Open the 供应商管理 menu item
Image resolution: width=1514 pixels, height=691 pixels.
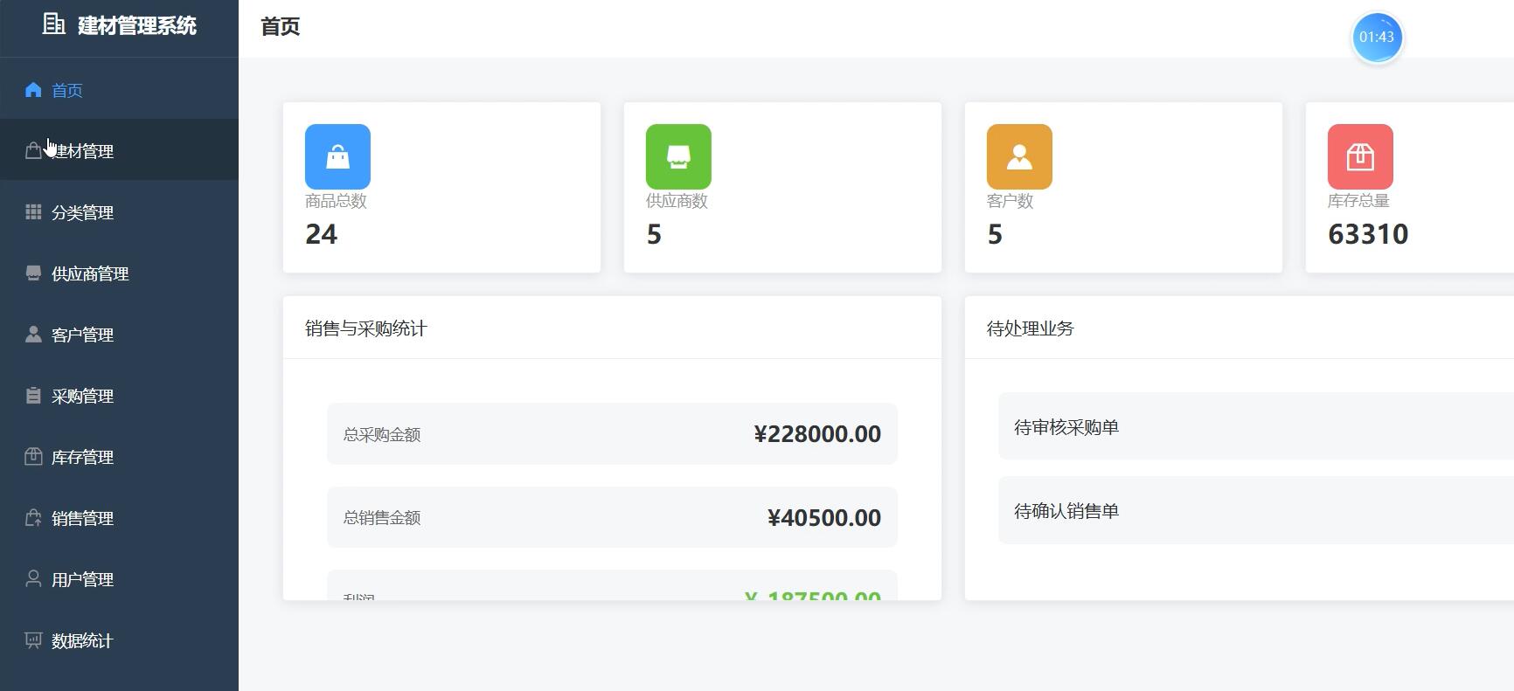[x=119, y=273]
